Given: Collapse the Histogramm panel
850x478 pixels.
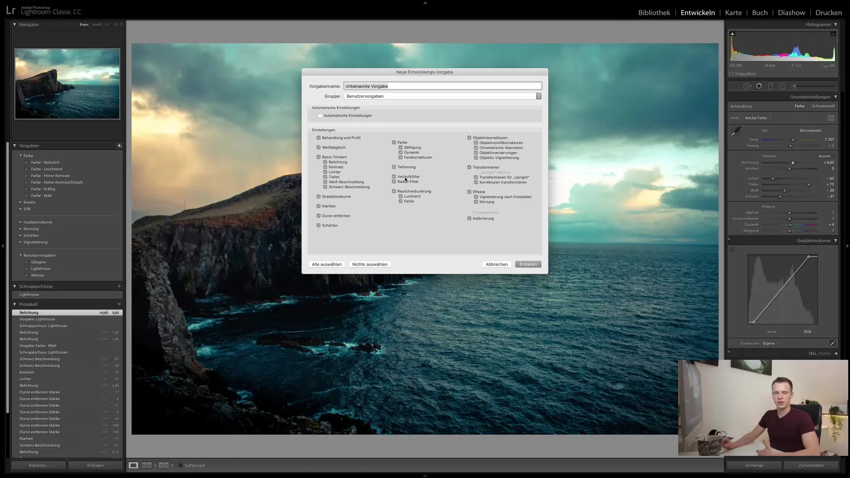Looking at the screenshot, I should 835,25.
